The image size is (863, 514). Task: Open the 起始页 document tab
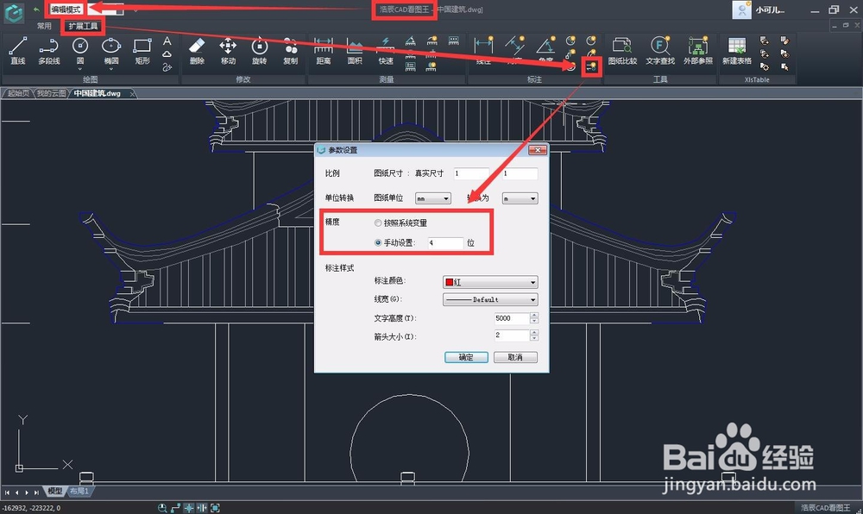(18, 93)
